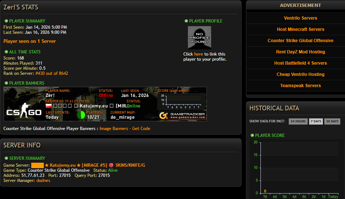Click the green players pie indicator in banner
This screenshot has width=345, height=199.
point(81,115)
